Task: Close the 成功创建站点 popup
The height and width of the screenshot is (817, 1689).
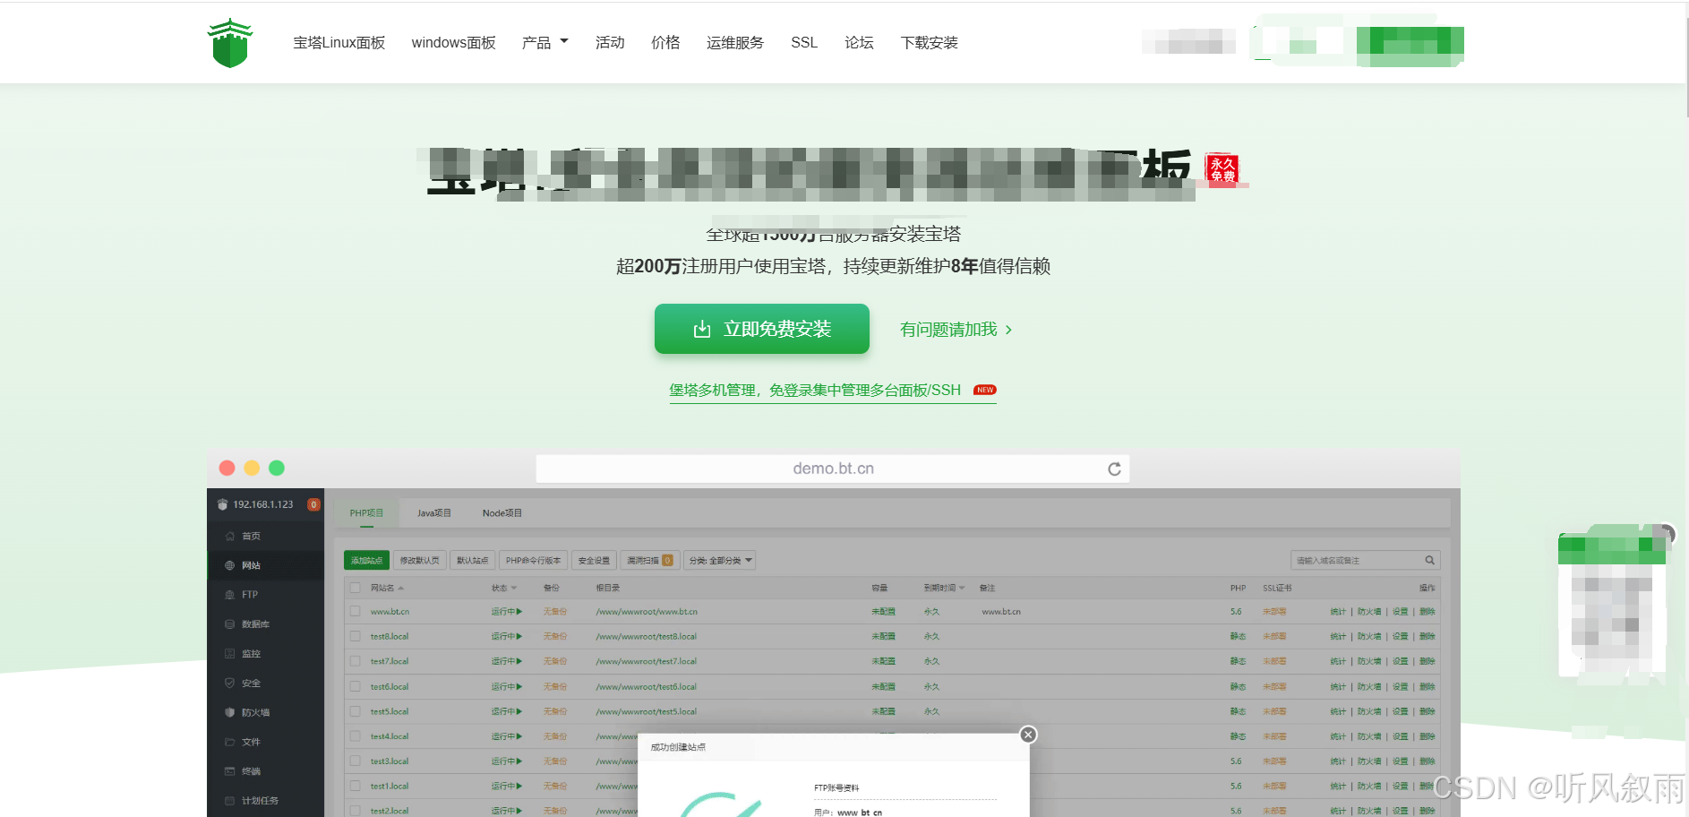Action: (x=1028, y=735)
